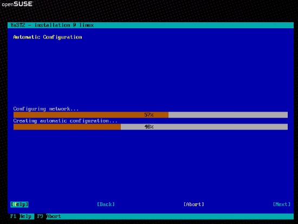Click the 40% text on the configuration progress bar

tap(149, 127)
